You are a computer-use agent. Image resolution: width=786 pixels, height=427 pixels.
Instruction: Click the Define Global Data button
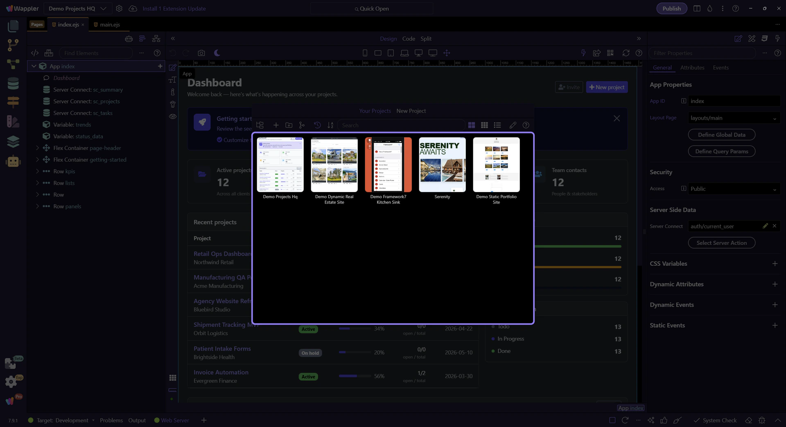[721, 135]
